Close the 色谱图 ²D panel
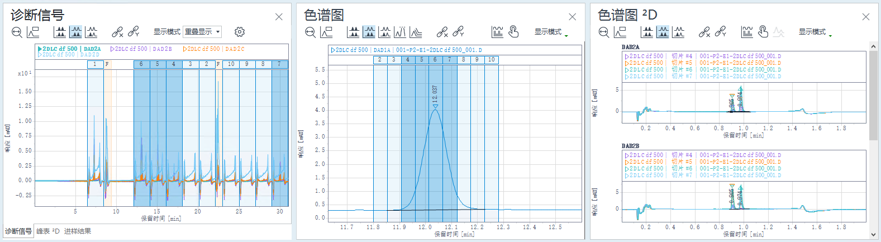 [866, 17]
